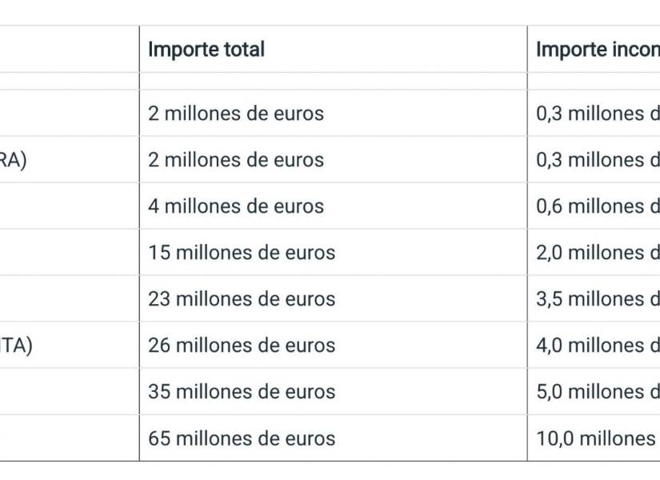Select the '35 millones de euros' cell
The height and width of the screenshot is (480, 660).
tap(242, 392)
